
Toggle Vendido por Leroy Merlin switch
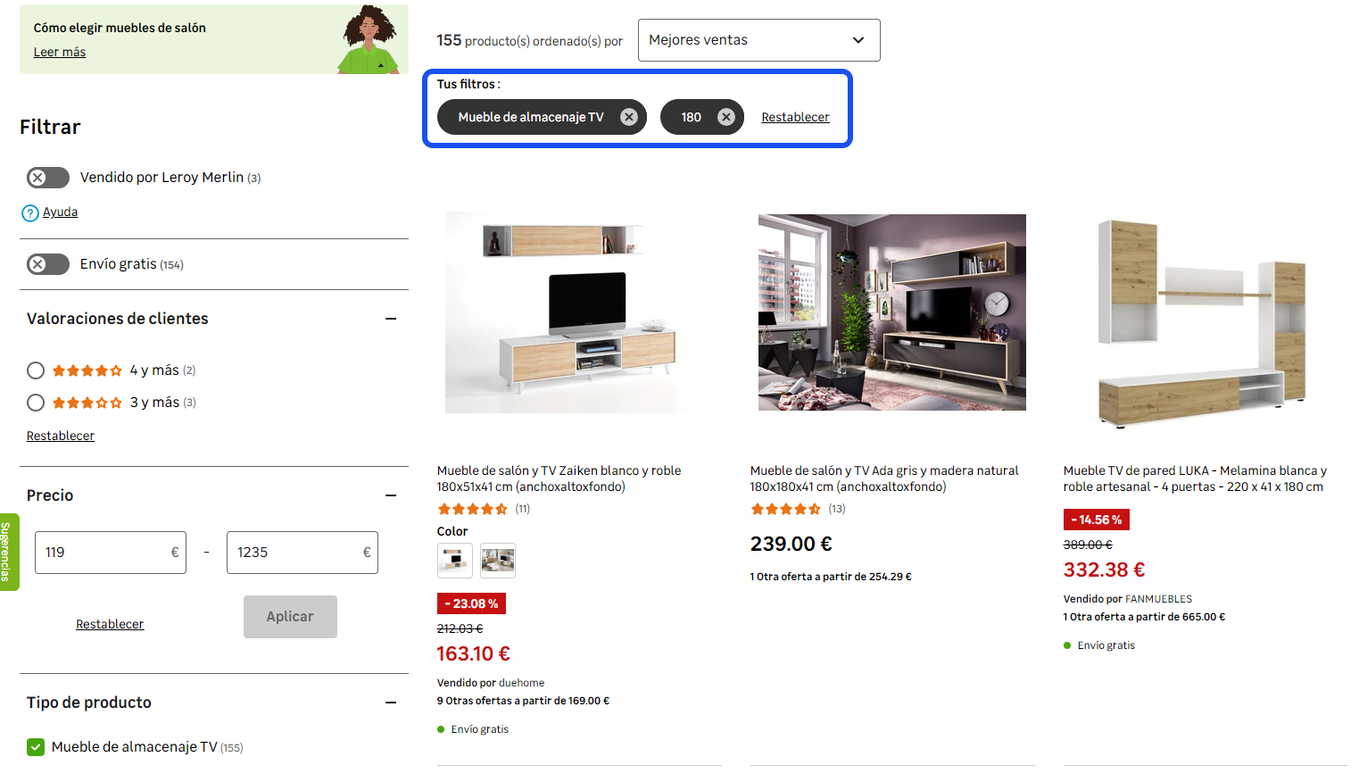(x=48, y=178)
